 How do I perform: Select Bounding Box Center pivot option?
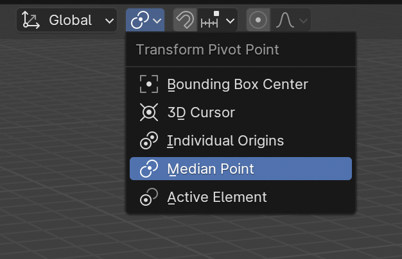(x=241, y=84)
